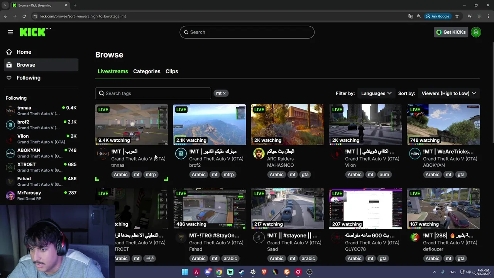The height and width of the screenshot is (278, 494).
Task: Click mtrp tag on tmnaa card
Action: coord(151,175)
